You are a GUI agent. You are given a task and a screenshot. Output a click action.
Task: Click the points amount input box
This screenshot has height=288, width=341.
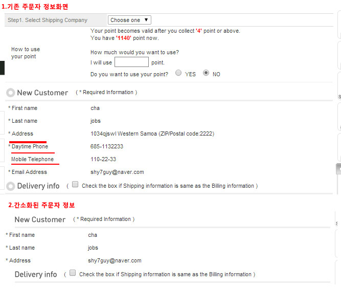(131, 62)
